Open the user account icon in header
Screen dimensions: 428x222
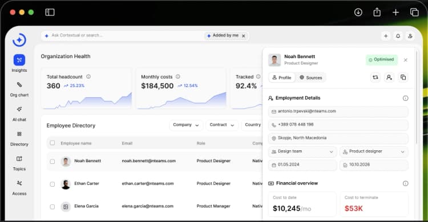tap(410, 36)
